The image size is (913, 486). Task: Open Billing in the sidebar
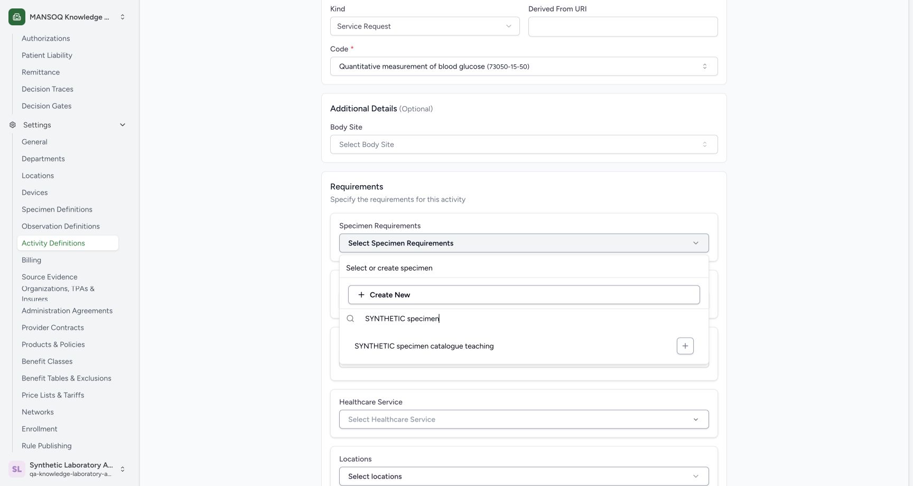[31, 260]
